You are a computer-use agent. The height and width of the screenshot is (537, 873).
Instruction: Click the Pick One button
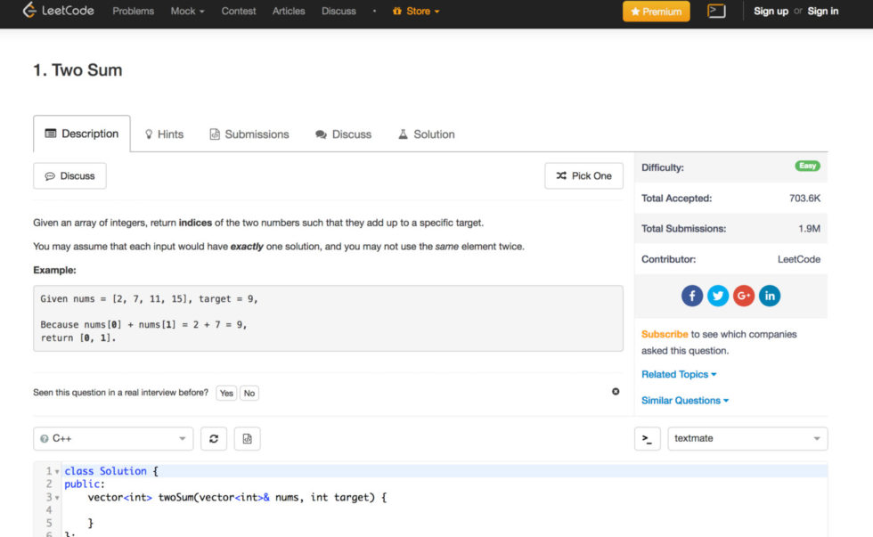pyautogui.click(x=583, y=176)
